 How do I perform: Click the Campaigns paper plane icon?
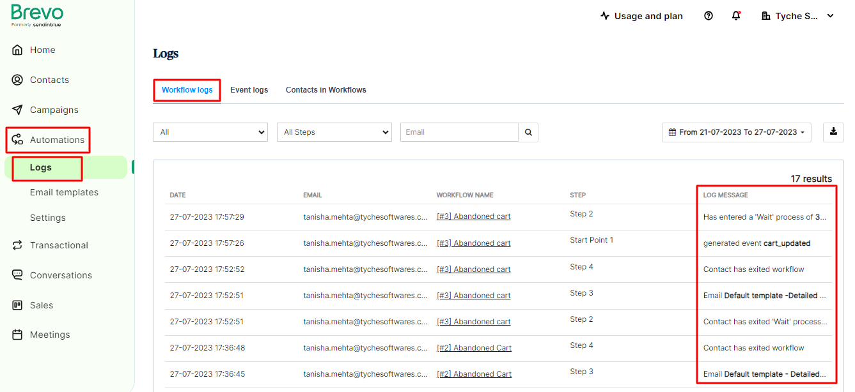tap(17, 110)
